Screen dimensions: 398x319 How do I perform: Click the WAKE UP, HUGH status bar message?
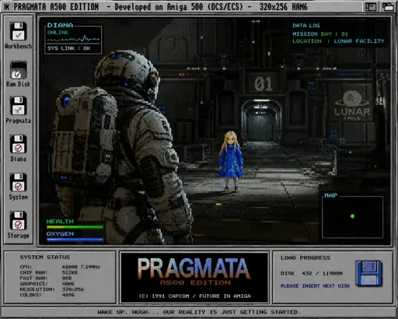click(199, 312)
